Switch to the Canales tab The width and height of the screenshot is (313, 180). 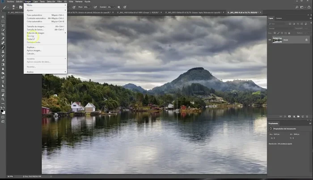(x=279, y=18)
